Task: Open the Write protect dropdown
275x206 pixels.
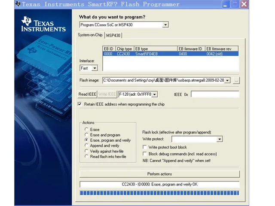Action: pyautogui.click(x=220, y=139)
